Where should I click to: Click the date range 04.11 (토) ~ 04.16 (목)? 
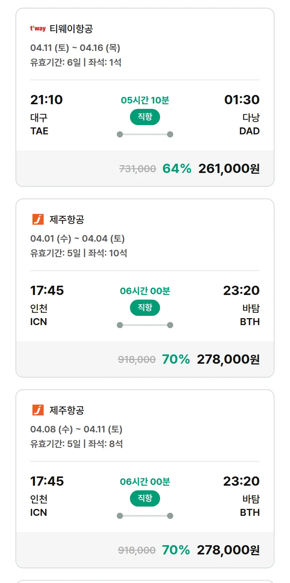[x=75, y=48]
